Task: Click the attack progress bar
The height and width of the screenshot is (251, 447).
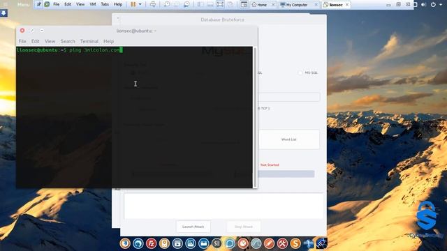Action: [x=286, y=174]
